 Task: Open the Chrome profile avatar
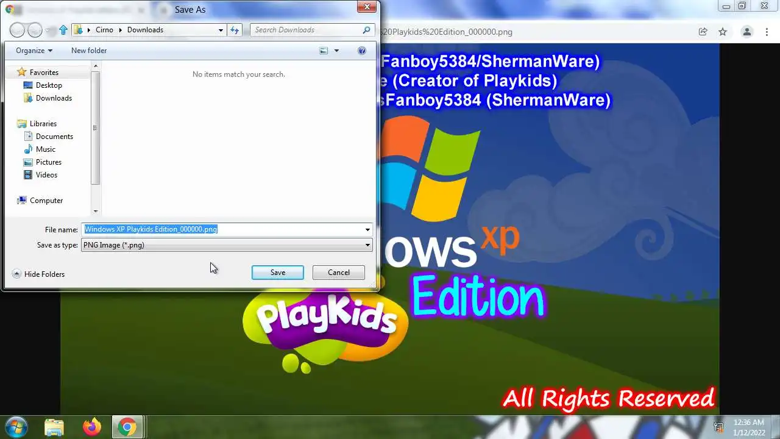tap(747, 32)
